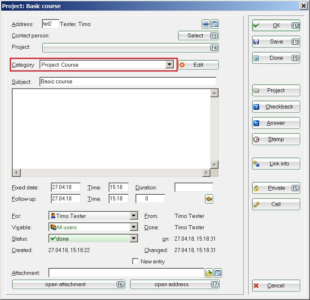The image size is (310, 300).
Task: Open the For dropdown with Timo Tester
Action: (x=133, y=216)
